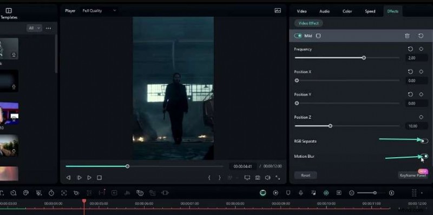The width and height of the screenshot is (433, 215).
Task: Step to previous frame button
Action: 69,178
